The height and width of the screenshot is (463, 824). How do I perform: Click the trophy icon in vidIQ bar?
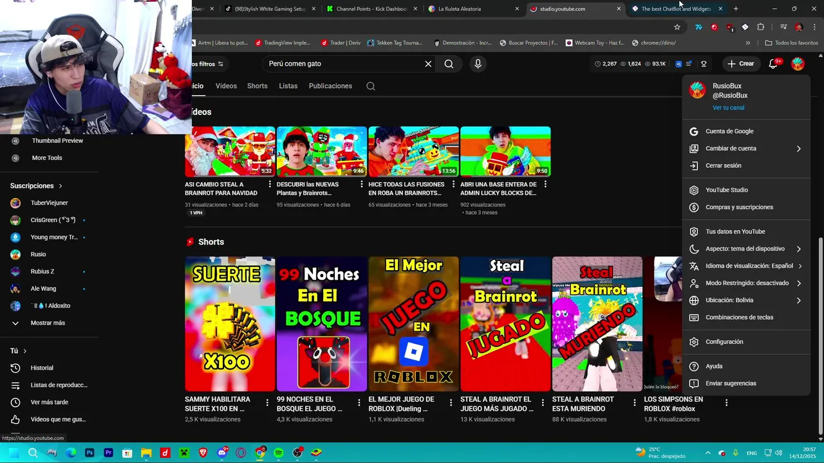point(704,64)
